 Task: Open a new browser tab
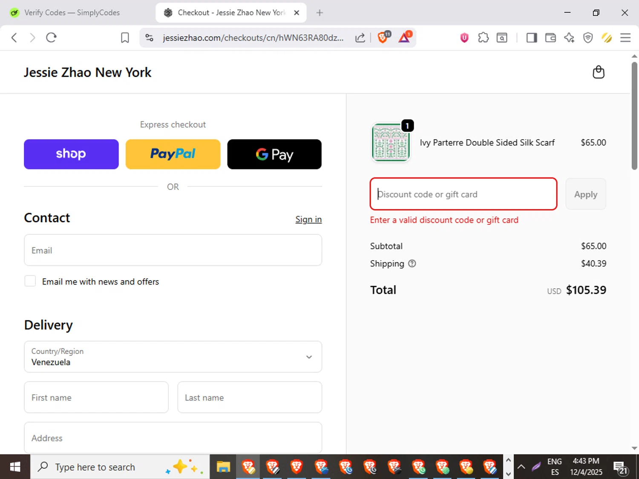click(x=319, y=13)
